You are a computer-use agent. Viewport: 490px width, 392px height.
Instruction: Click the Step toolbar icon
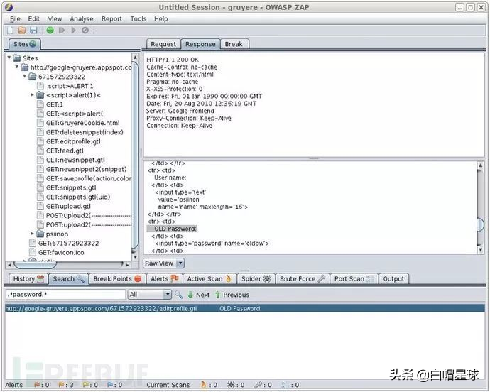point(62,31)
